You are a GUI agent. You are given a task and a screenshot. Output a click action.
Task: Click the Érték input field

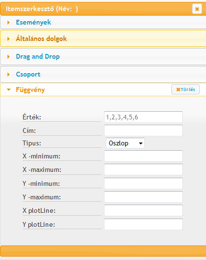(143, 117)
